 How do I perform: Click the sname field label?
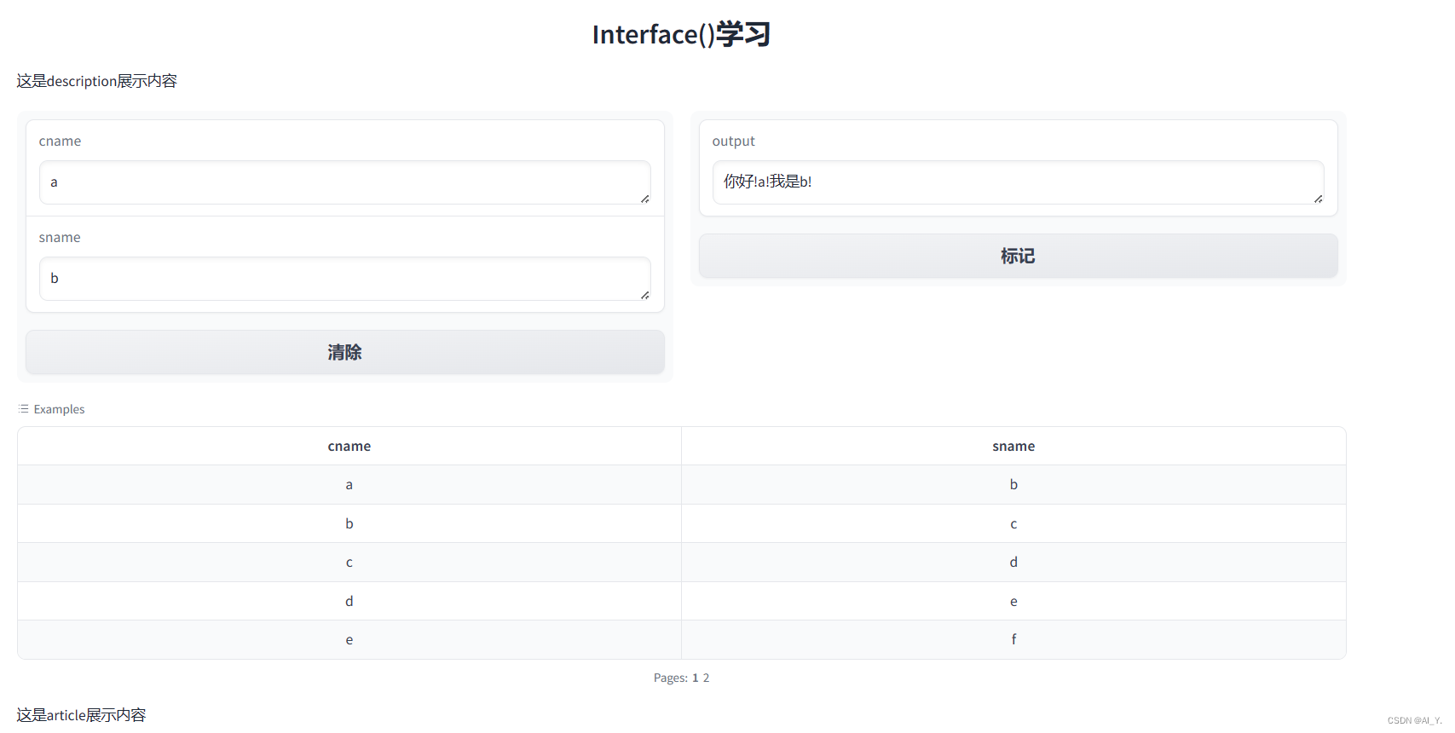coord(60,237)
